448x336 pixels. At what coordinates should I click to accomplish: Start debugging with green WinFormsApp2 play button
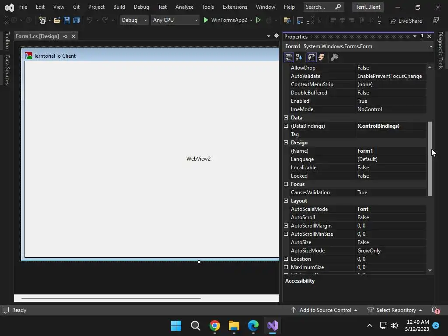206,20
